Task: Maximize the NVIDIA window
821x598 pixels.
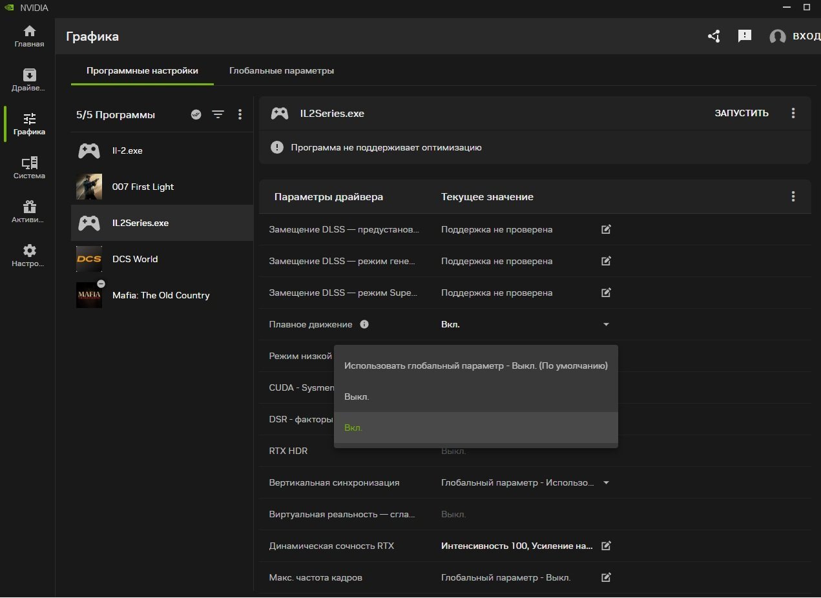Action: [x=807, y=7]
